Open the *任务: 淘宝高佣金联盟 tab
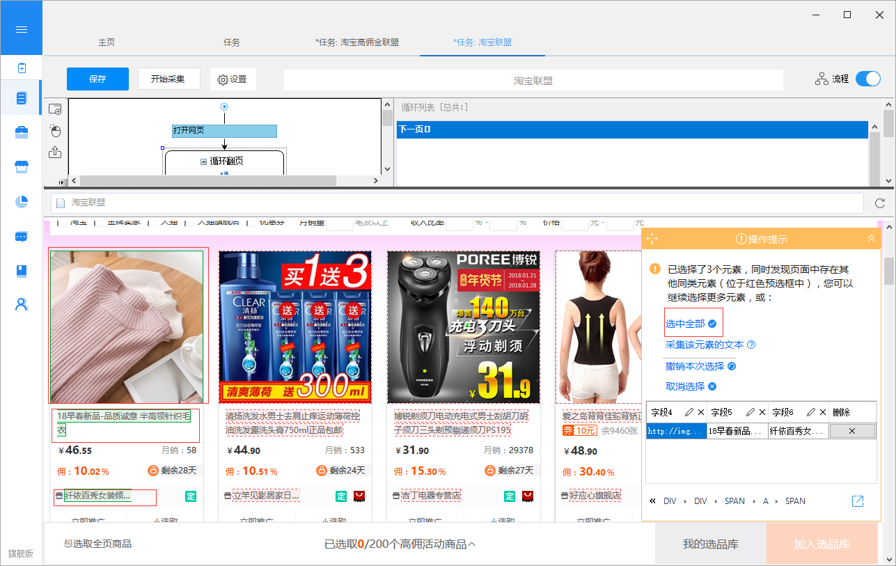The image size is (896, 566). pos(357,42)
